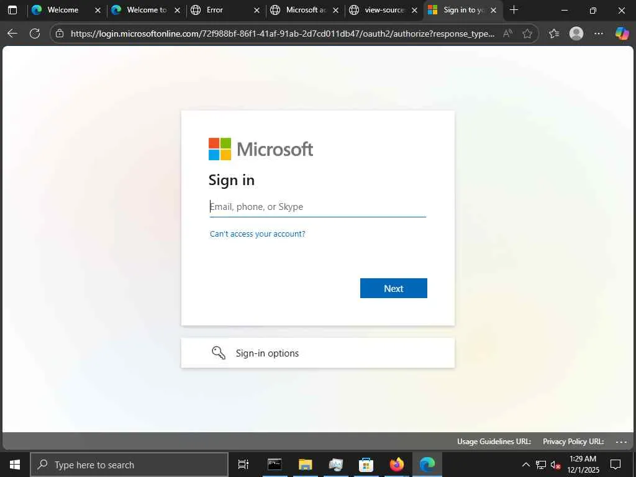This screenshot has height=477, width=636.
Task: Add this page to favorites star
Action: pos(527,34)
